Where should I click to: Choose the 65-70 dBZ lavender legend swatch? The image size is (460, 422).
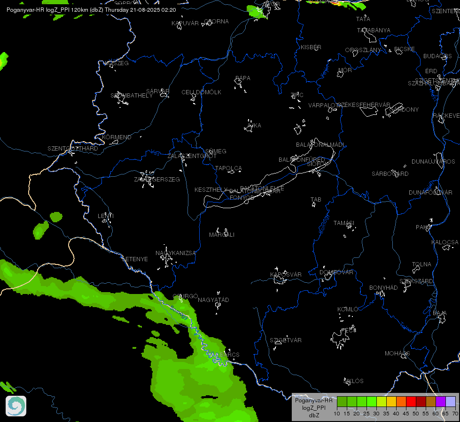[x=451, y=402]
